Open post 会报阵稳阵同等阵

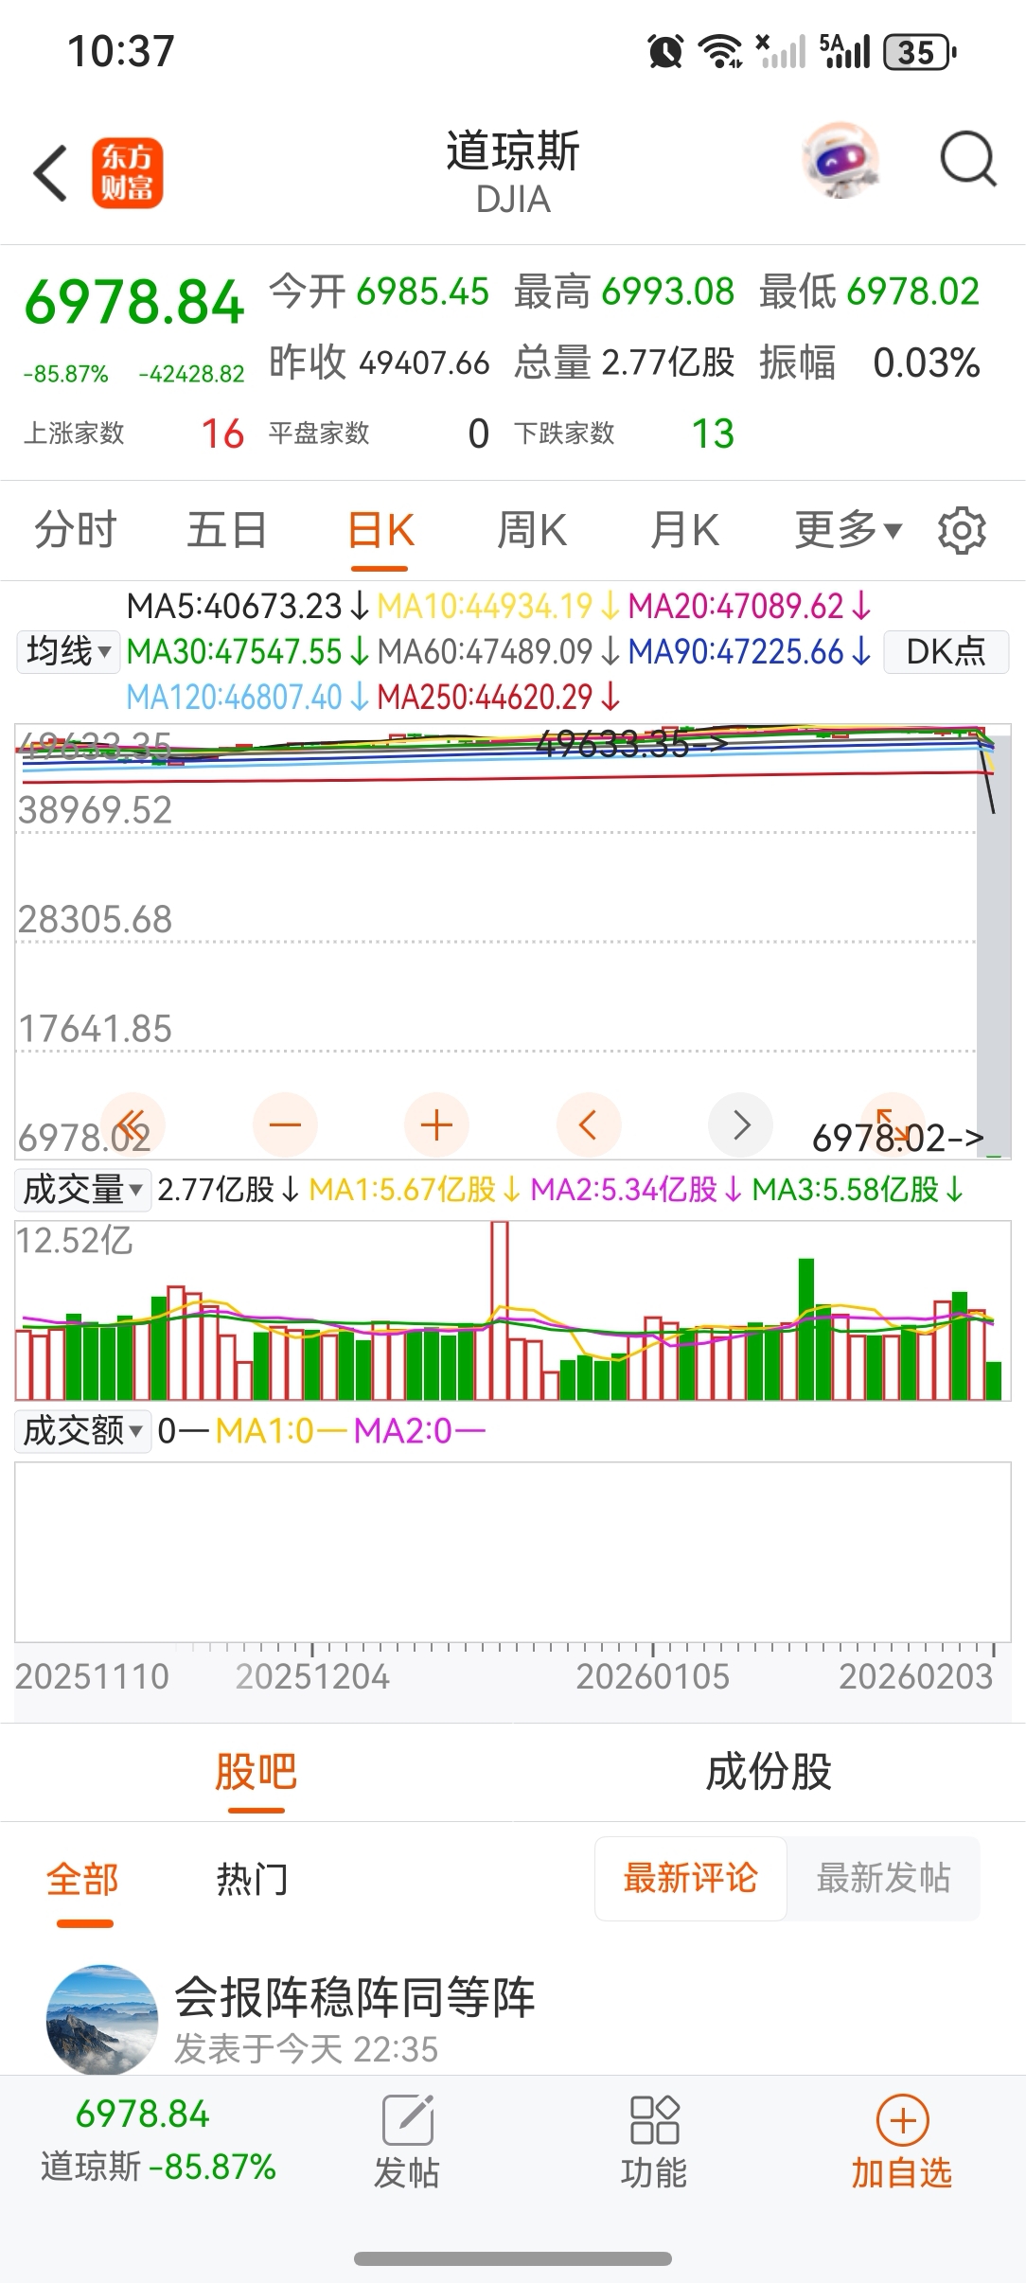[355, 1997]
